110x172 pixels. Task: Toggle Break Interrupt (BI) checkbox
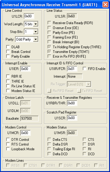pos(49,42)
